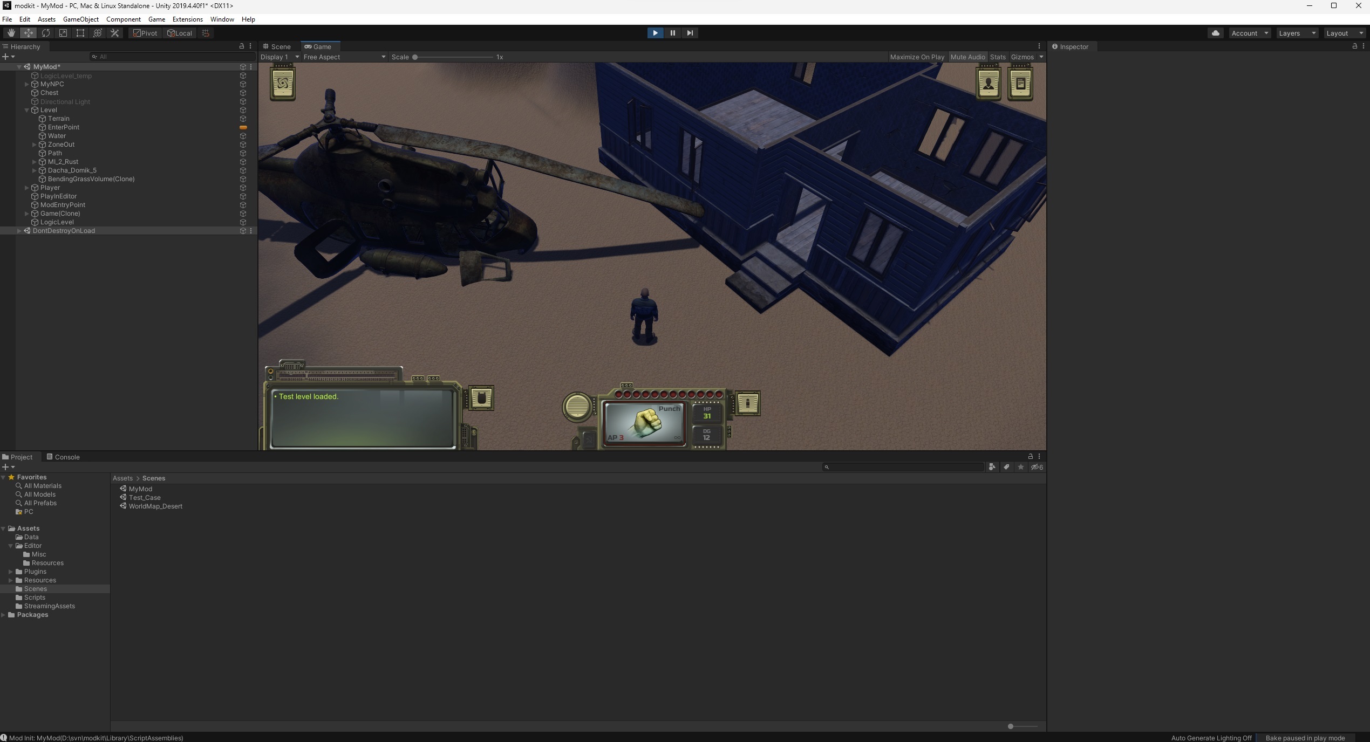This screenshot has width=1370, height=742.
Task: Click the Punch fist weapon slot
Action: [644, 424]
